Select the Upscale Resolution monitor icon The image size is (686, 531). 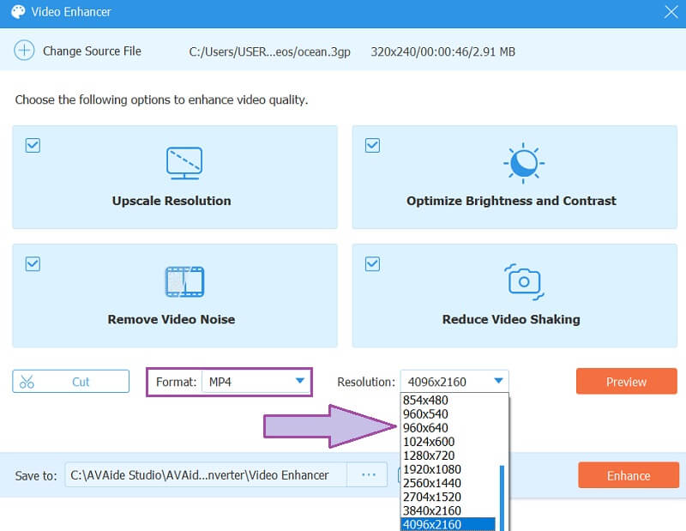click(184, 163)
